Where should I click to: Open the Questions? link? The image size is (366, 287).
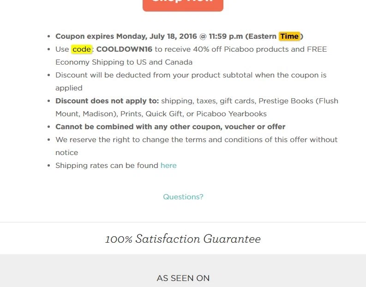pos(183,197)
